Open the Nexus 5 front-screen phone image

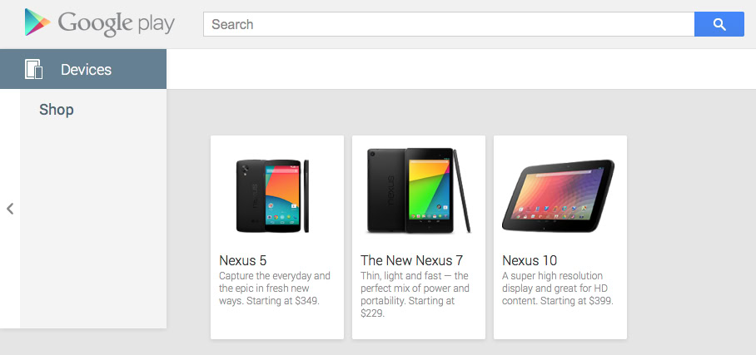click(281, 196)
